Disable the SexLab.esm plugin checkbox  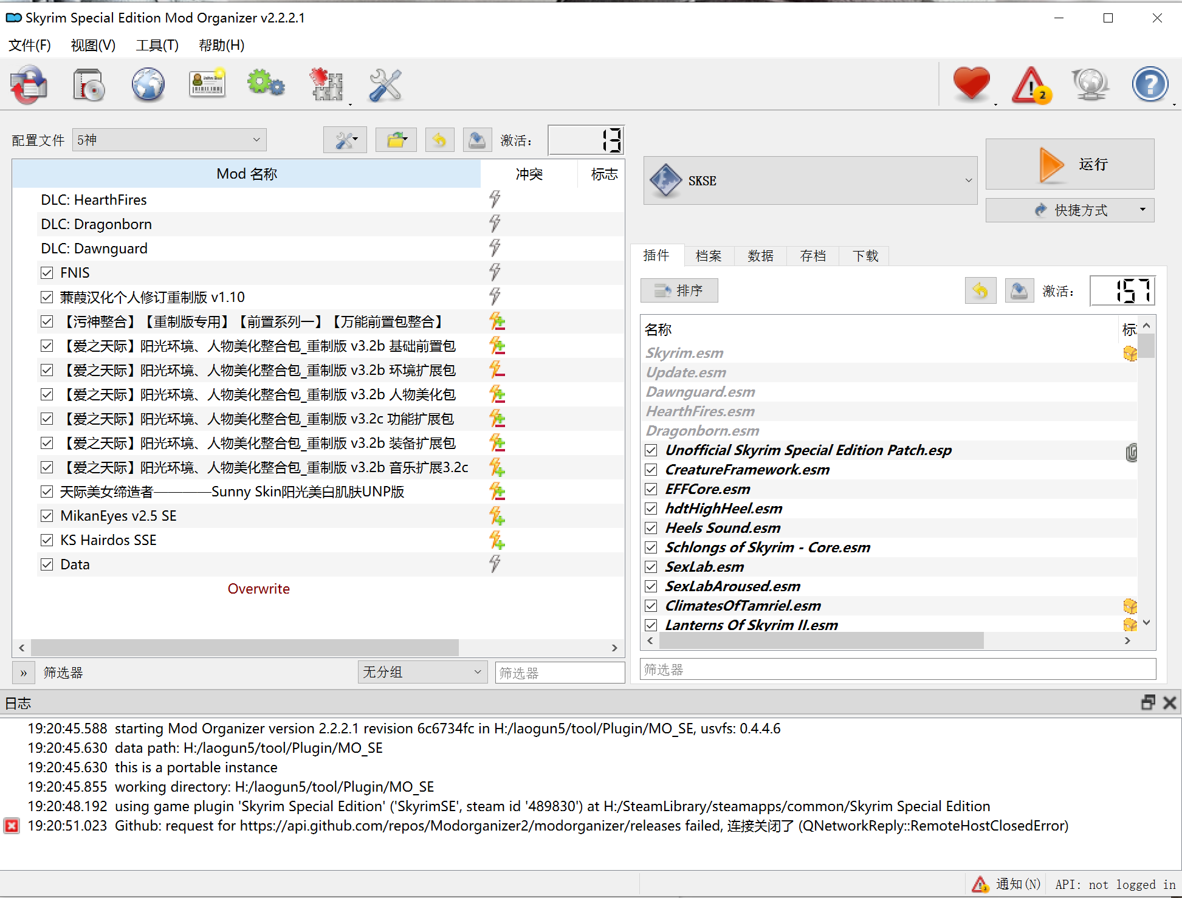[651, 567]
